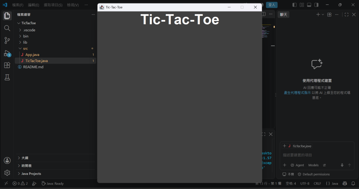
Task: Open the Testing flask icon
Action: tap(7, 77)
